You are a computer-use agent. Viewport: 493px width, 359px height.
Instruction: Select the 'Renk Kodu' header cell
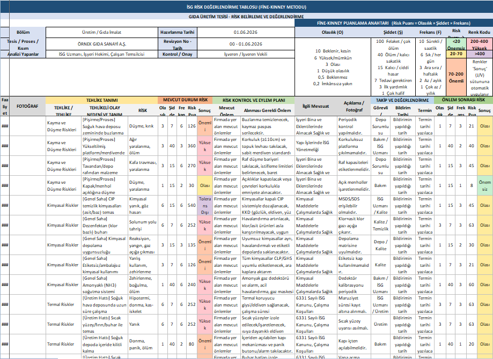click(479, 32)
